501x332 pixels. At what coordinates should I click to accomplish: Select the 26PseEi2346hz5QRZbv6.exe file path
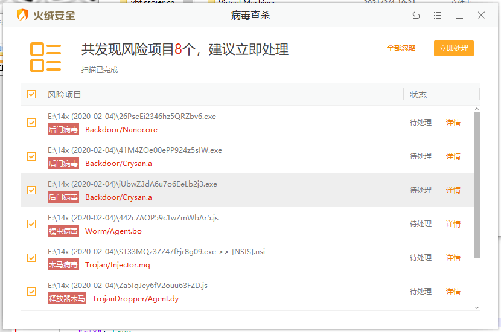pyautogui.click(x=132, y=117)
